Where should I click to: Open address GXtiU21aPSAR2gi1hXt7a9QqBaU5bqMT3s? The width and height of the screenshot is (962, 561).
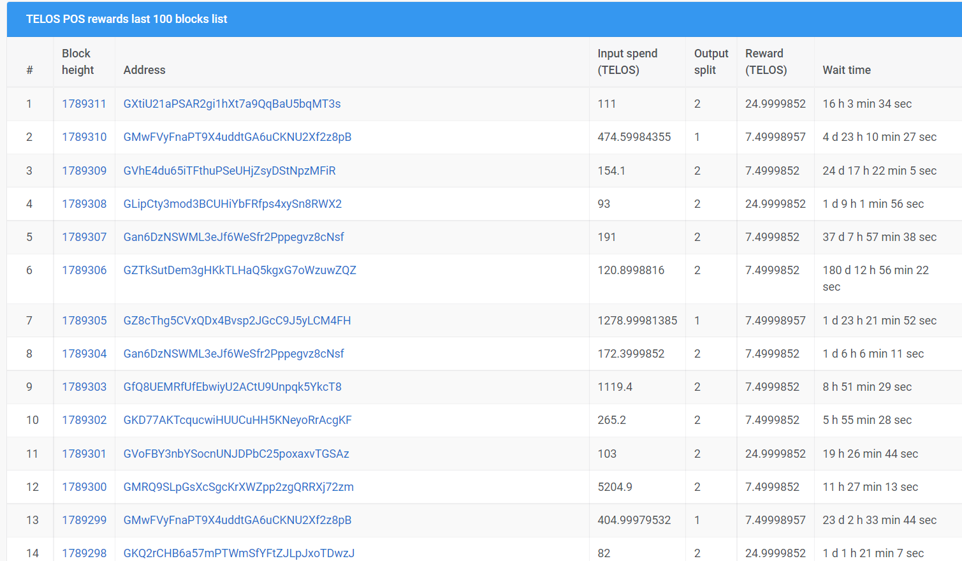click(232, 104)
